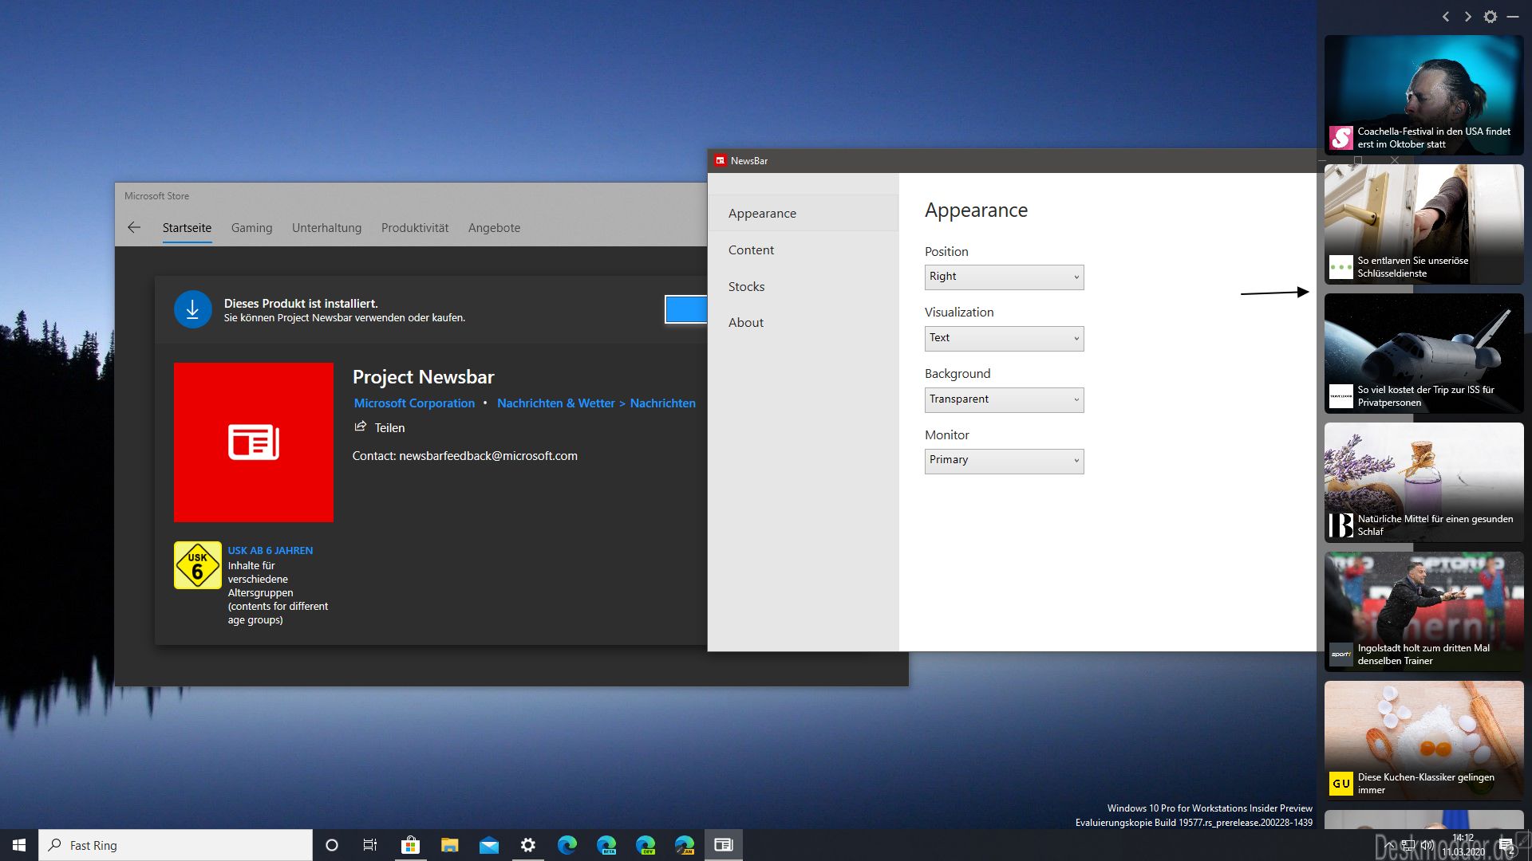Open Microsoft Edge stable from taskbar

pyautogui.click(x=567, y=845)
